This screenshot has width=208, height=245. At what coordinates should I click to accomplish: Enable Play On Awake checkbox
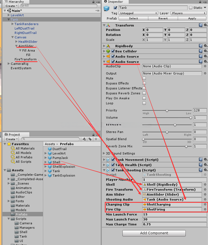(144, 98)
